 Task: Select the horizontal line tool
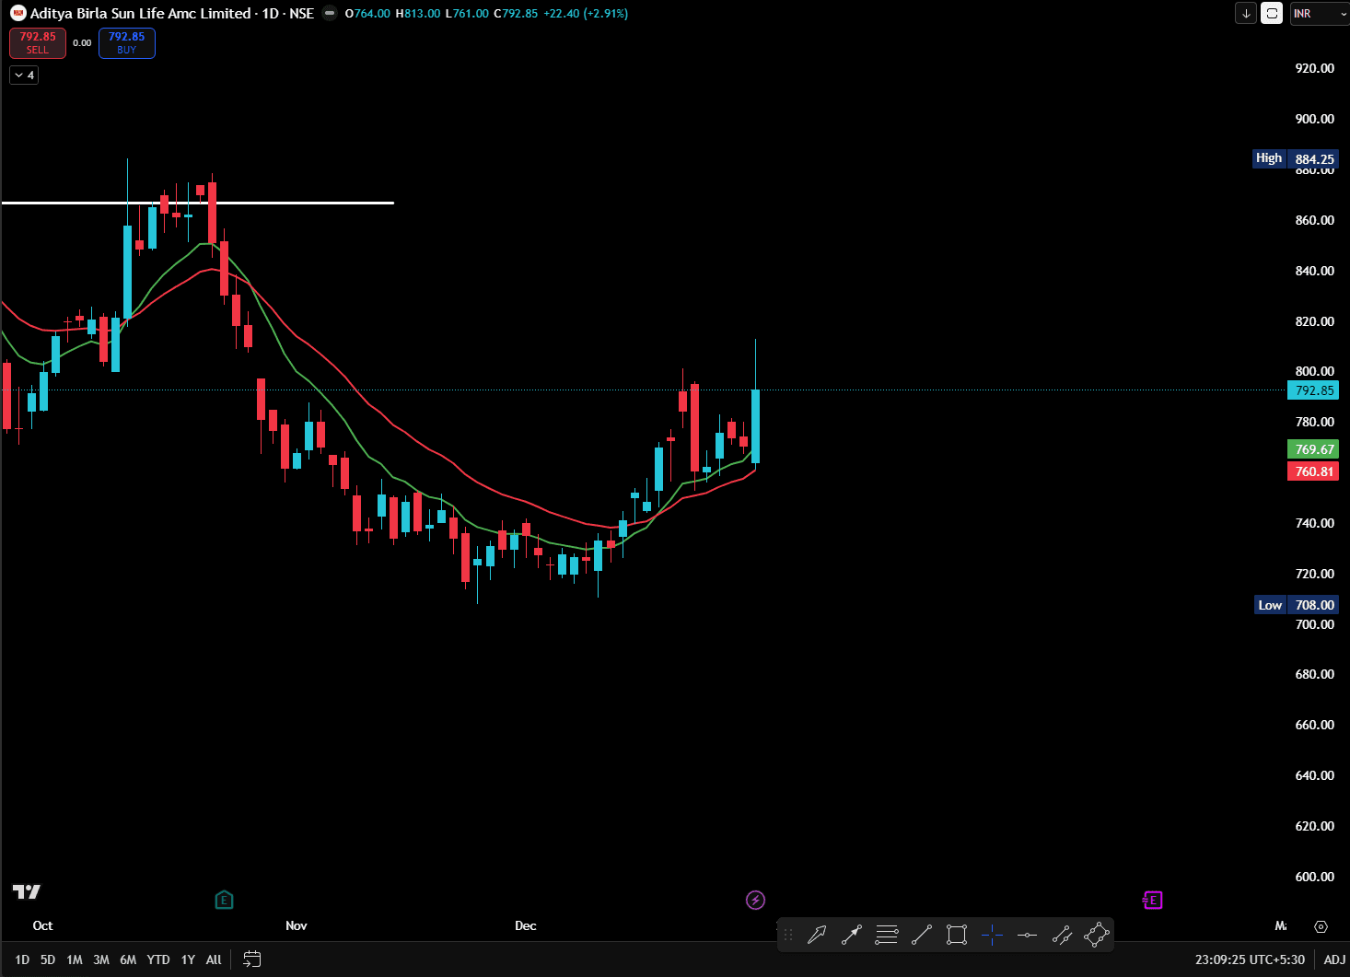pos(1027,936)
